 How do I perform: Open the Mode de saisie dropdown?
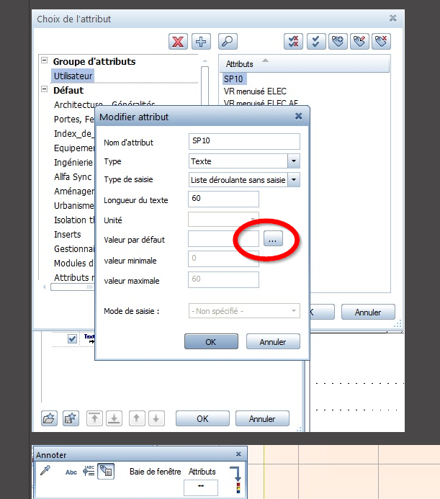(294, 310)
